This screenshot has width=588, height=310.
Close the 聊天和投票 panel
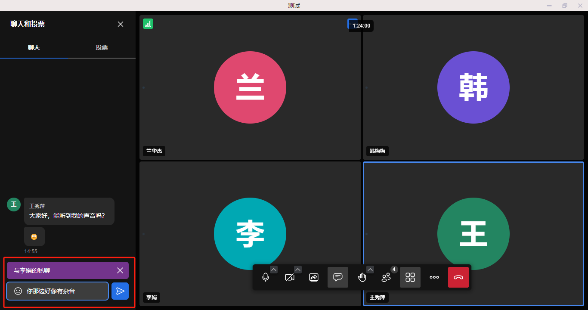(121, 24)
